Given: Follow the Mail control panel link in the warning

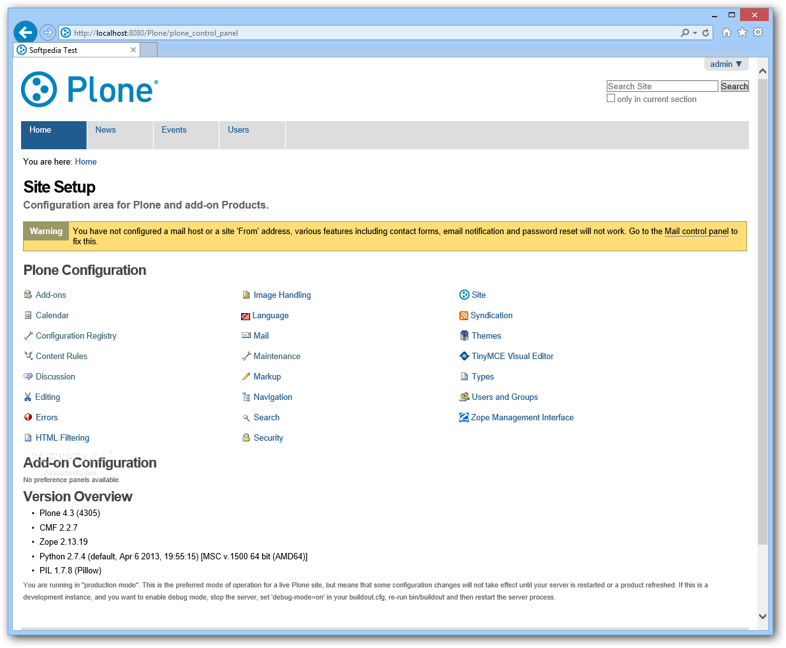Looking at the screenshot, I should (x=697, y=231).
